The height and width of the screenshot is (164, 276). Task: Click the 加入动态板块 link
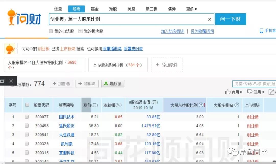pyautogui.click(x=172, y=31)
